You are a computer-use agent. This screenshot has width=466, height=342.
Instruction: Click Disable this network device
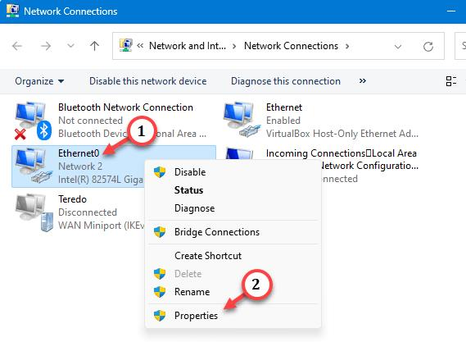[x=148, y=81]
